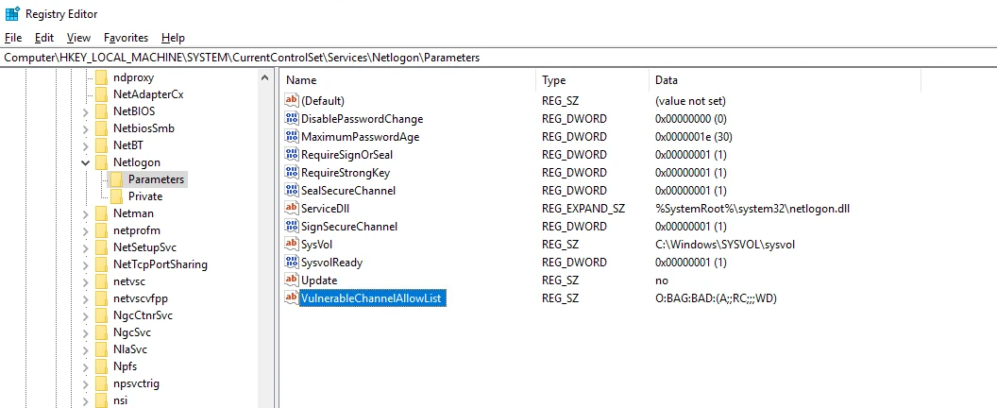Click the folder icon of the NlaSvc key
This screenshot has height=408, width=997.
tap(101, 349)
